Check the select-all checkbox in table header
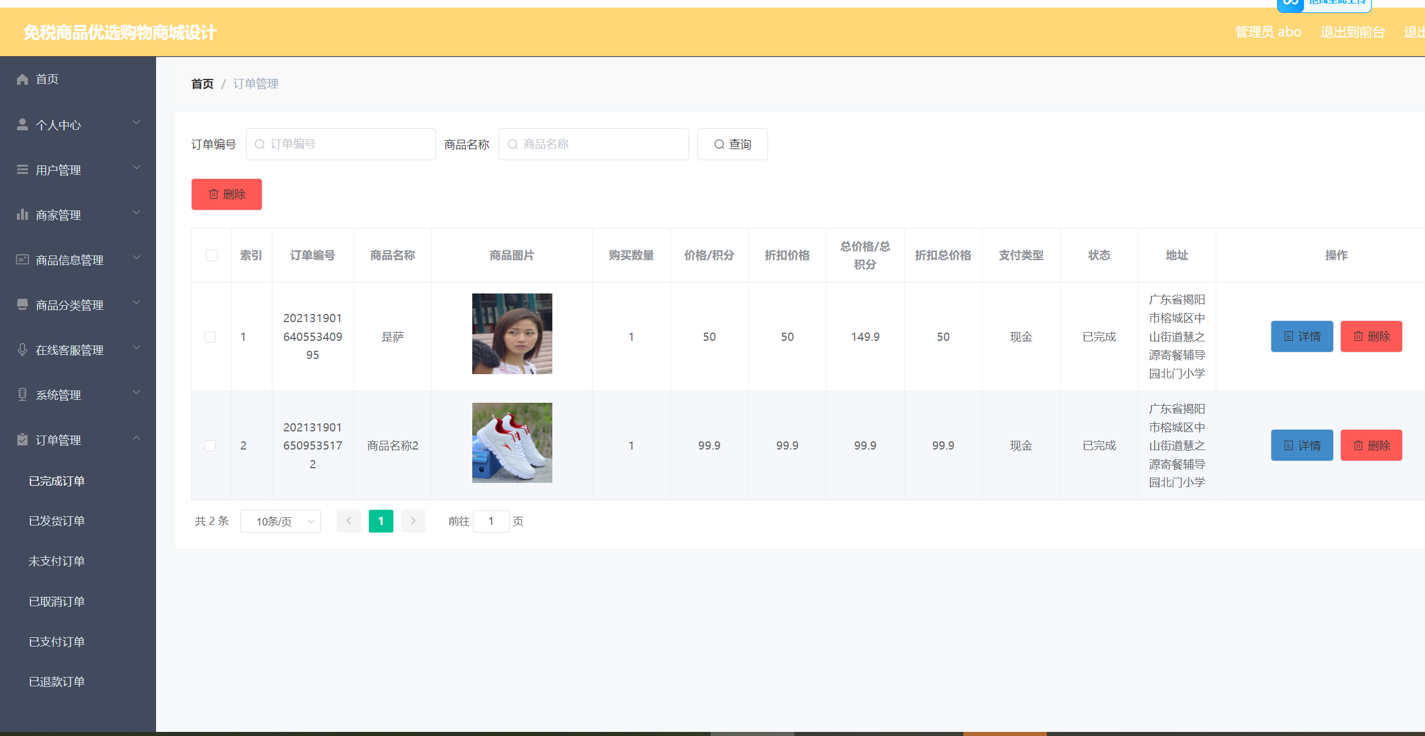 point(211,255)
